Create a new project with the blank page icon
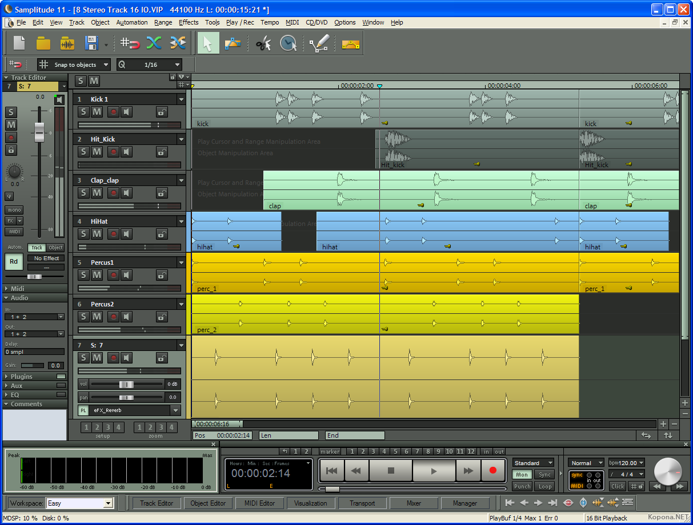 tap(19, 43)
